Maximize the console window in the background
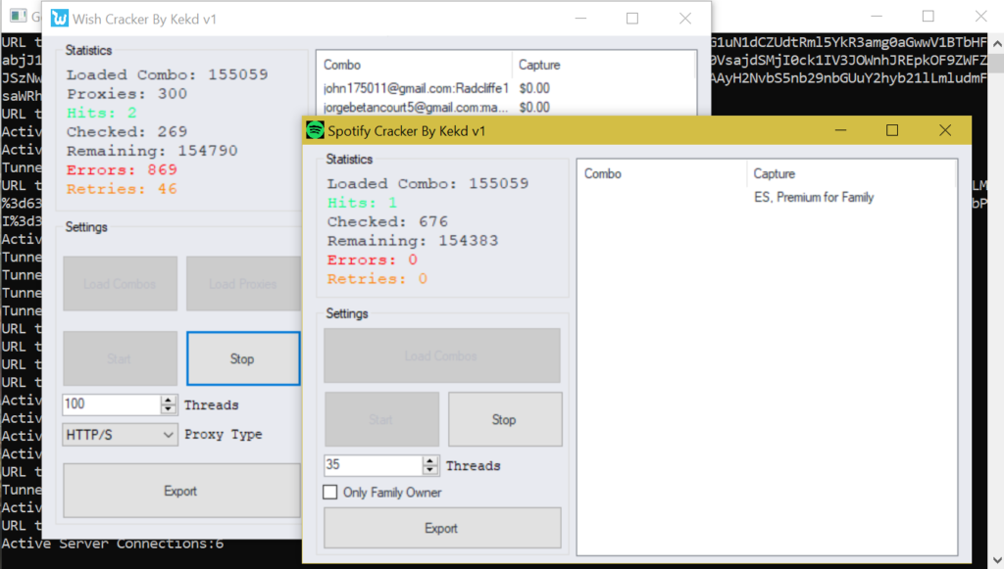1004x569 pixels. click(x=929, y=16)
